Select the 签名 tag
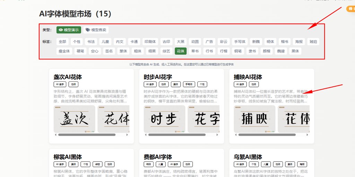 pyautogui.click(x=109, y=51)
